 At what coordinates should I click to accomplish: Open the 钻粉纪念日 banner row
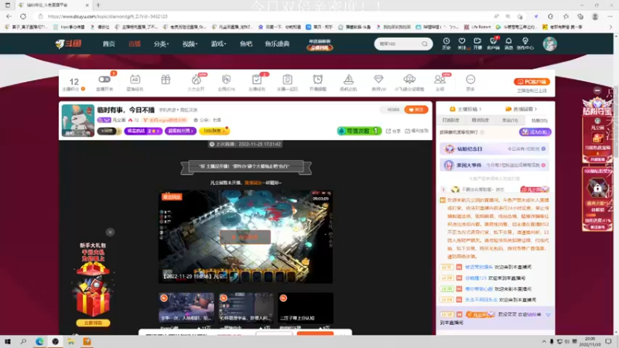click(x=494, y=148)
